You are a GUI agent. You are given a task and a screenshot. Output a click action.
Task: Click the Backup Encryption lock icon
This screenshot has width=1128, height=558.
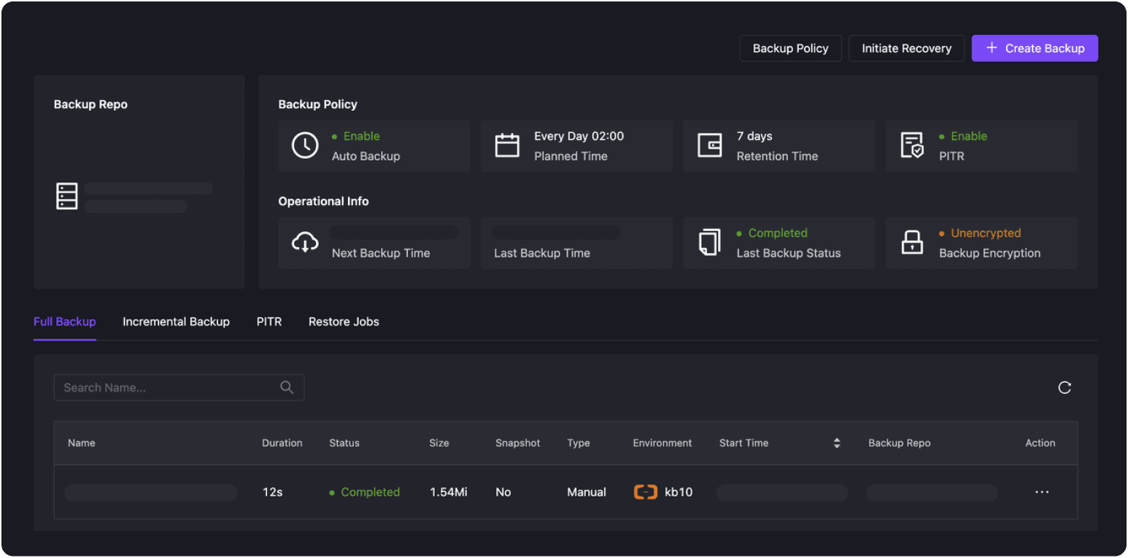pyautogui.click(x=912, y=243)
